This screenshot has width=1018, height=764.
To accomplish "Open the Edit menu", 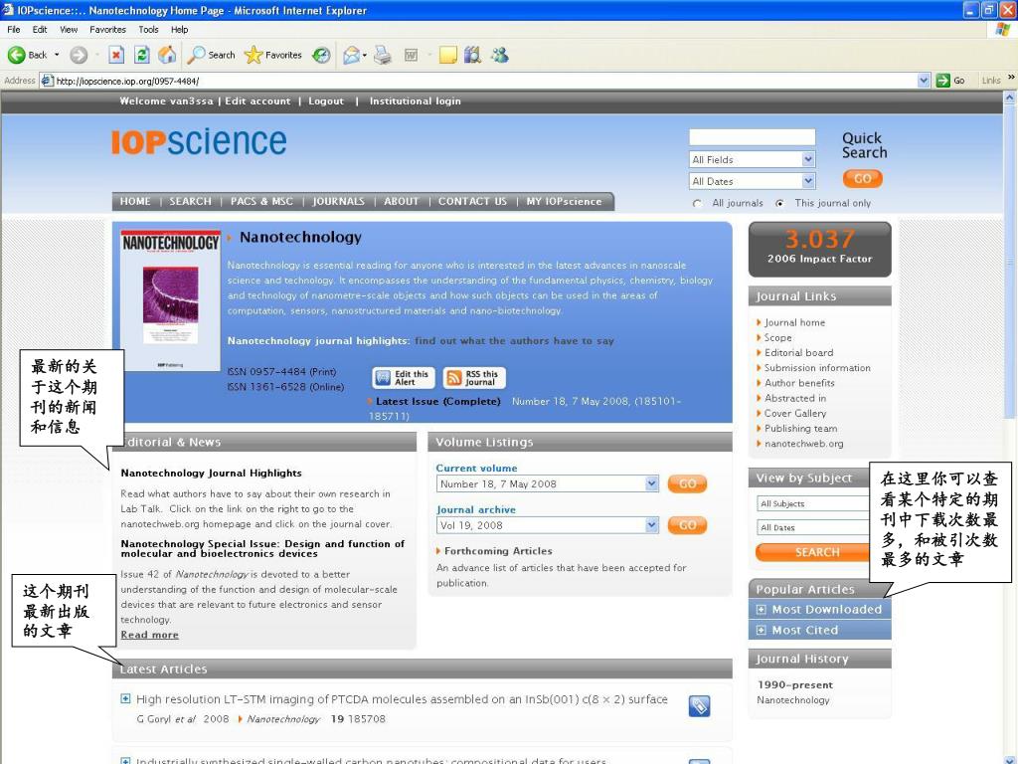I will coord(40,29).
